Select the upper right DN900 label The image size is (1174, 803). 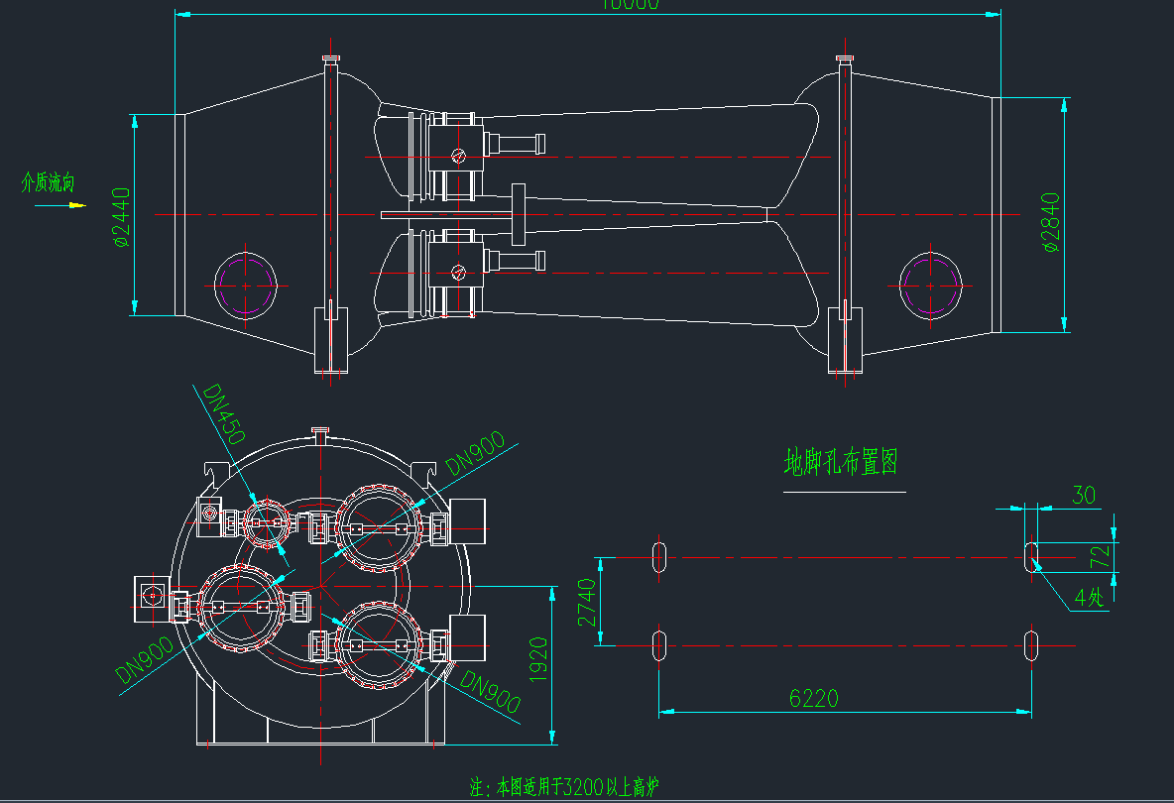point(476,453)
